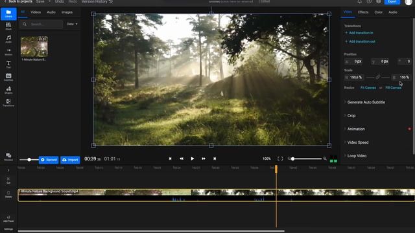Image resolution: width=415 pixels, height=233 pixels.
Task: Click the library thumbnail size slider handle
Action: click(x=29, y=160)
